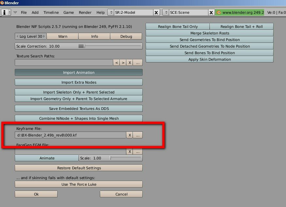
Task: Open the Game menu
Action: (x=69, y=12)
